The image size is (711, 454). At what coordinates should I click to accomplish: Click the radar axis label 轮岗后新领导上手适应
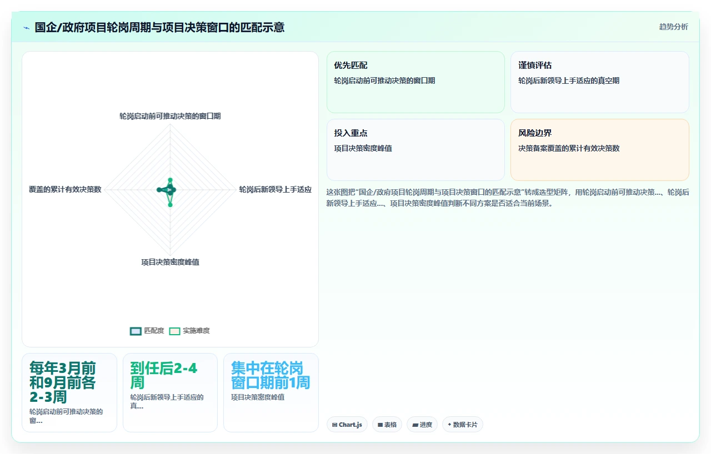pyautogui.click(x=275, y=189)
